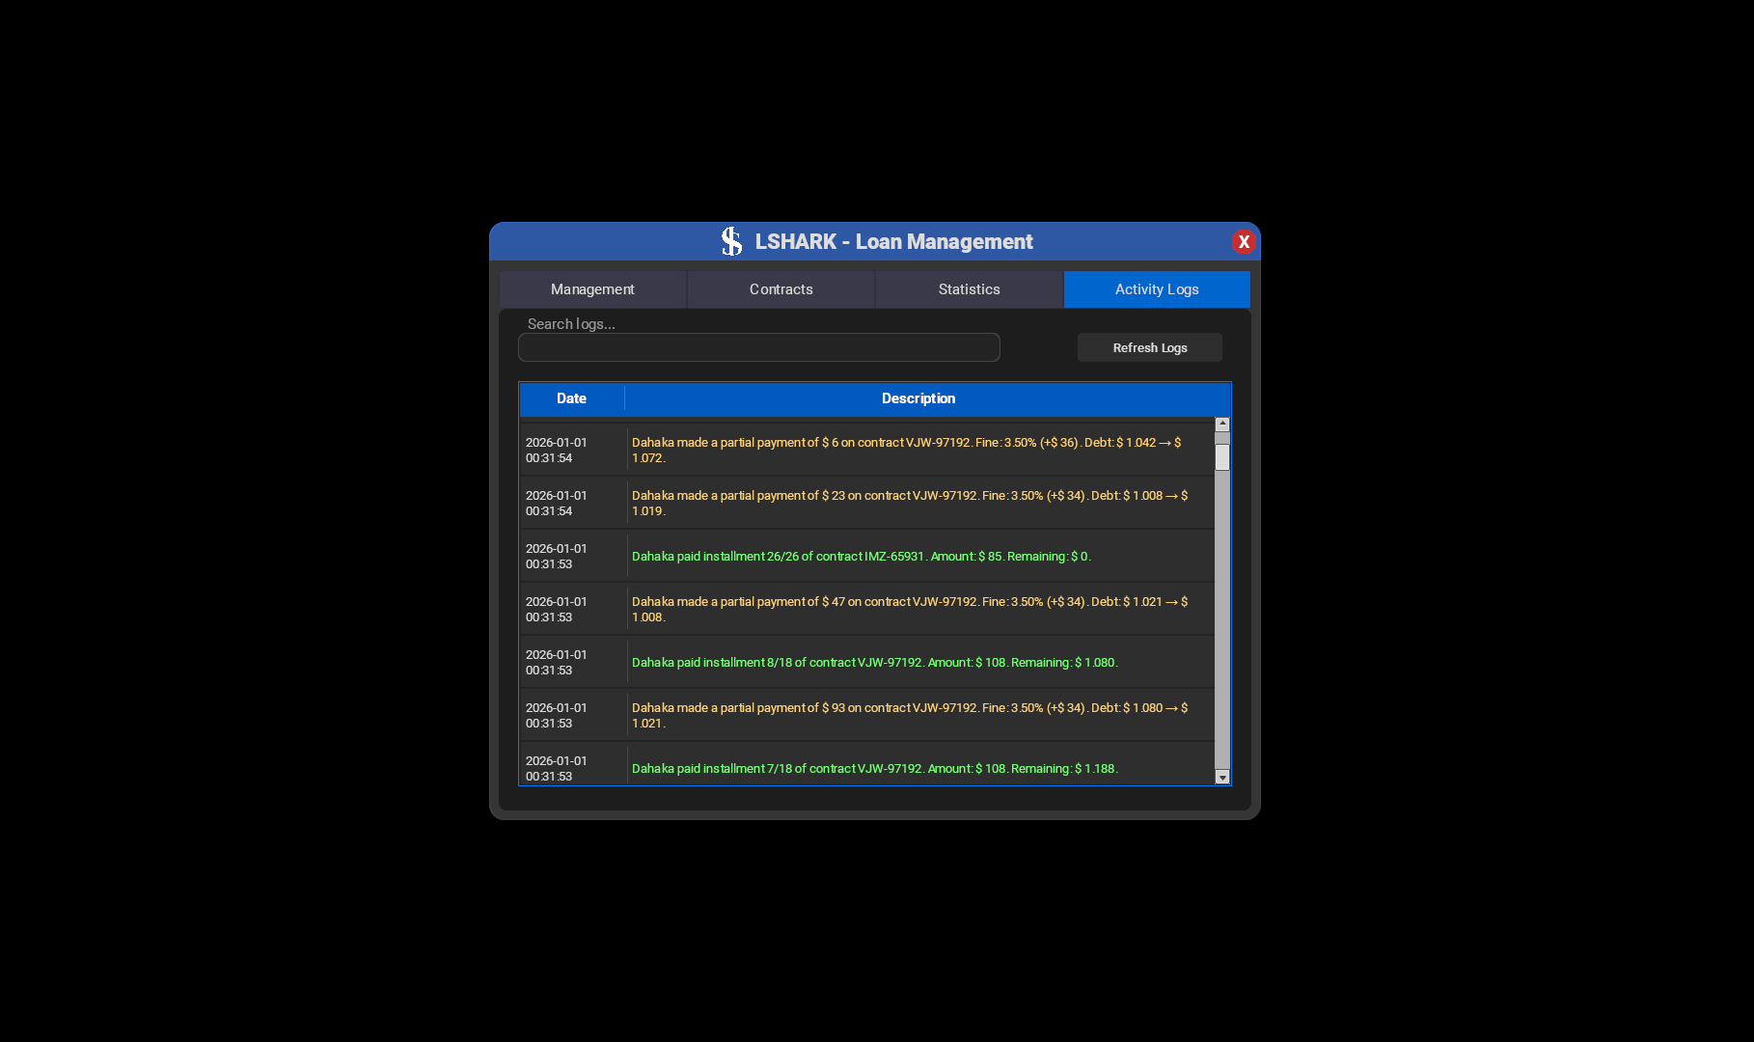Refresh the activity logs
This screenshot has height=1042, width=1754.
1150,347
